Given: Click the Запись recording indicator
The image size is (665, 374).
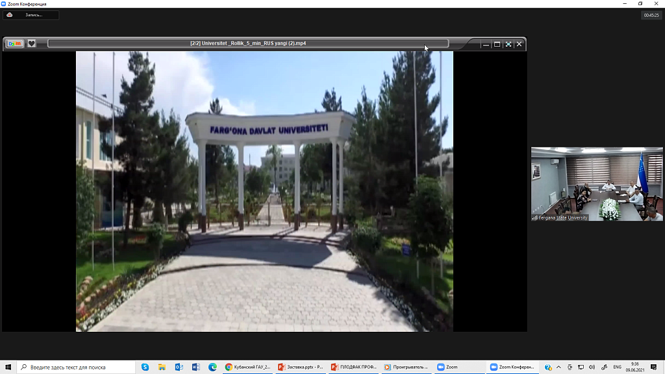Looking at the screenshot, I should [x=31, y=15].
